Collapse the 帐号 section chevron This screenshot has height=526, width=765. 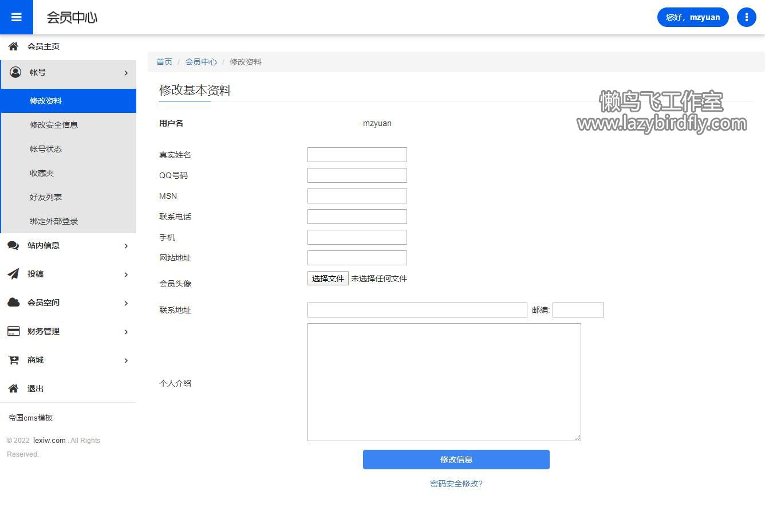click(x=126, y=73)
